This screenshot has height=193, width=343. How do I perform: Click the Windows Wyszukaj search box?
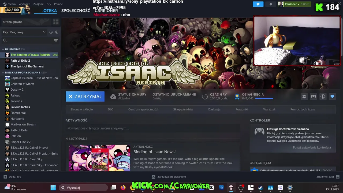83,188
